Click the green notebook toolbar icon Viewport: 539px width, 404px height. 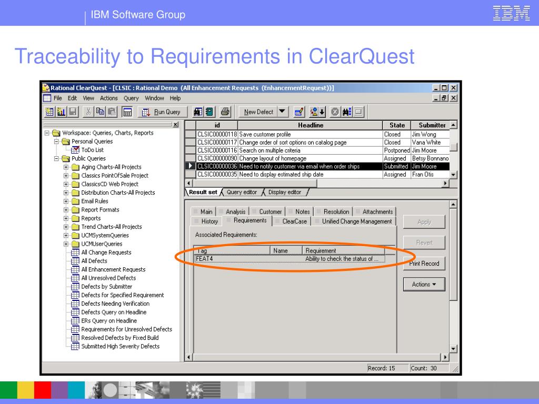pyautogui.click(x=209, y=112)
